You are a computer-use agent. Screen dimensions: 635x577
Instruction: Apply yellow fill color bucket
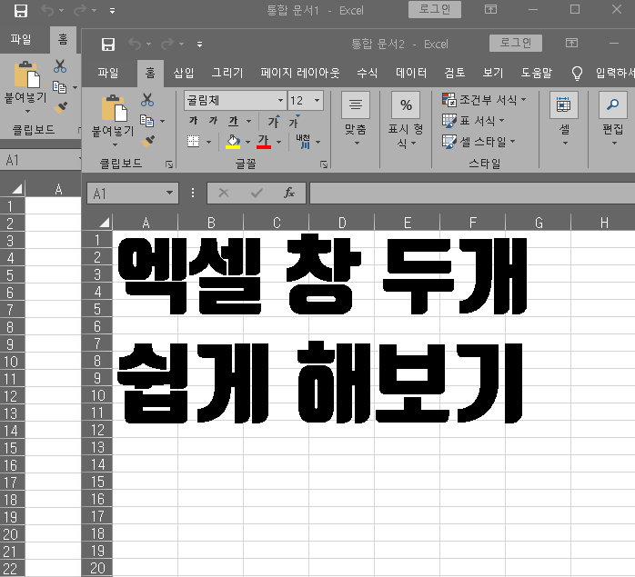point(233,142)
